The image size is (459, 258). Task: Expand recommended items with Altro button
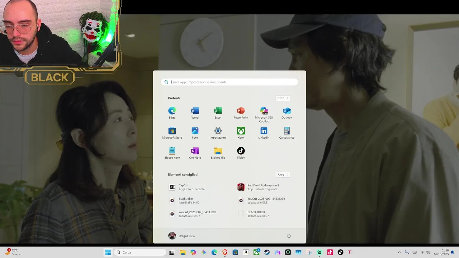[283, 175]
